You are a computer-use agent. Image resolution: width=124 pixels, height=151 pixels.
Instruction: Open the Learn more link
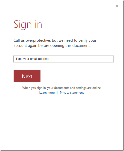pyautogui.click(x=47, y=93)
